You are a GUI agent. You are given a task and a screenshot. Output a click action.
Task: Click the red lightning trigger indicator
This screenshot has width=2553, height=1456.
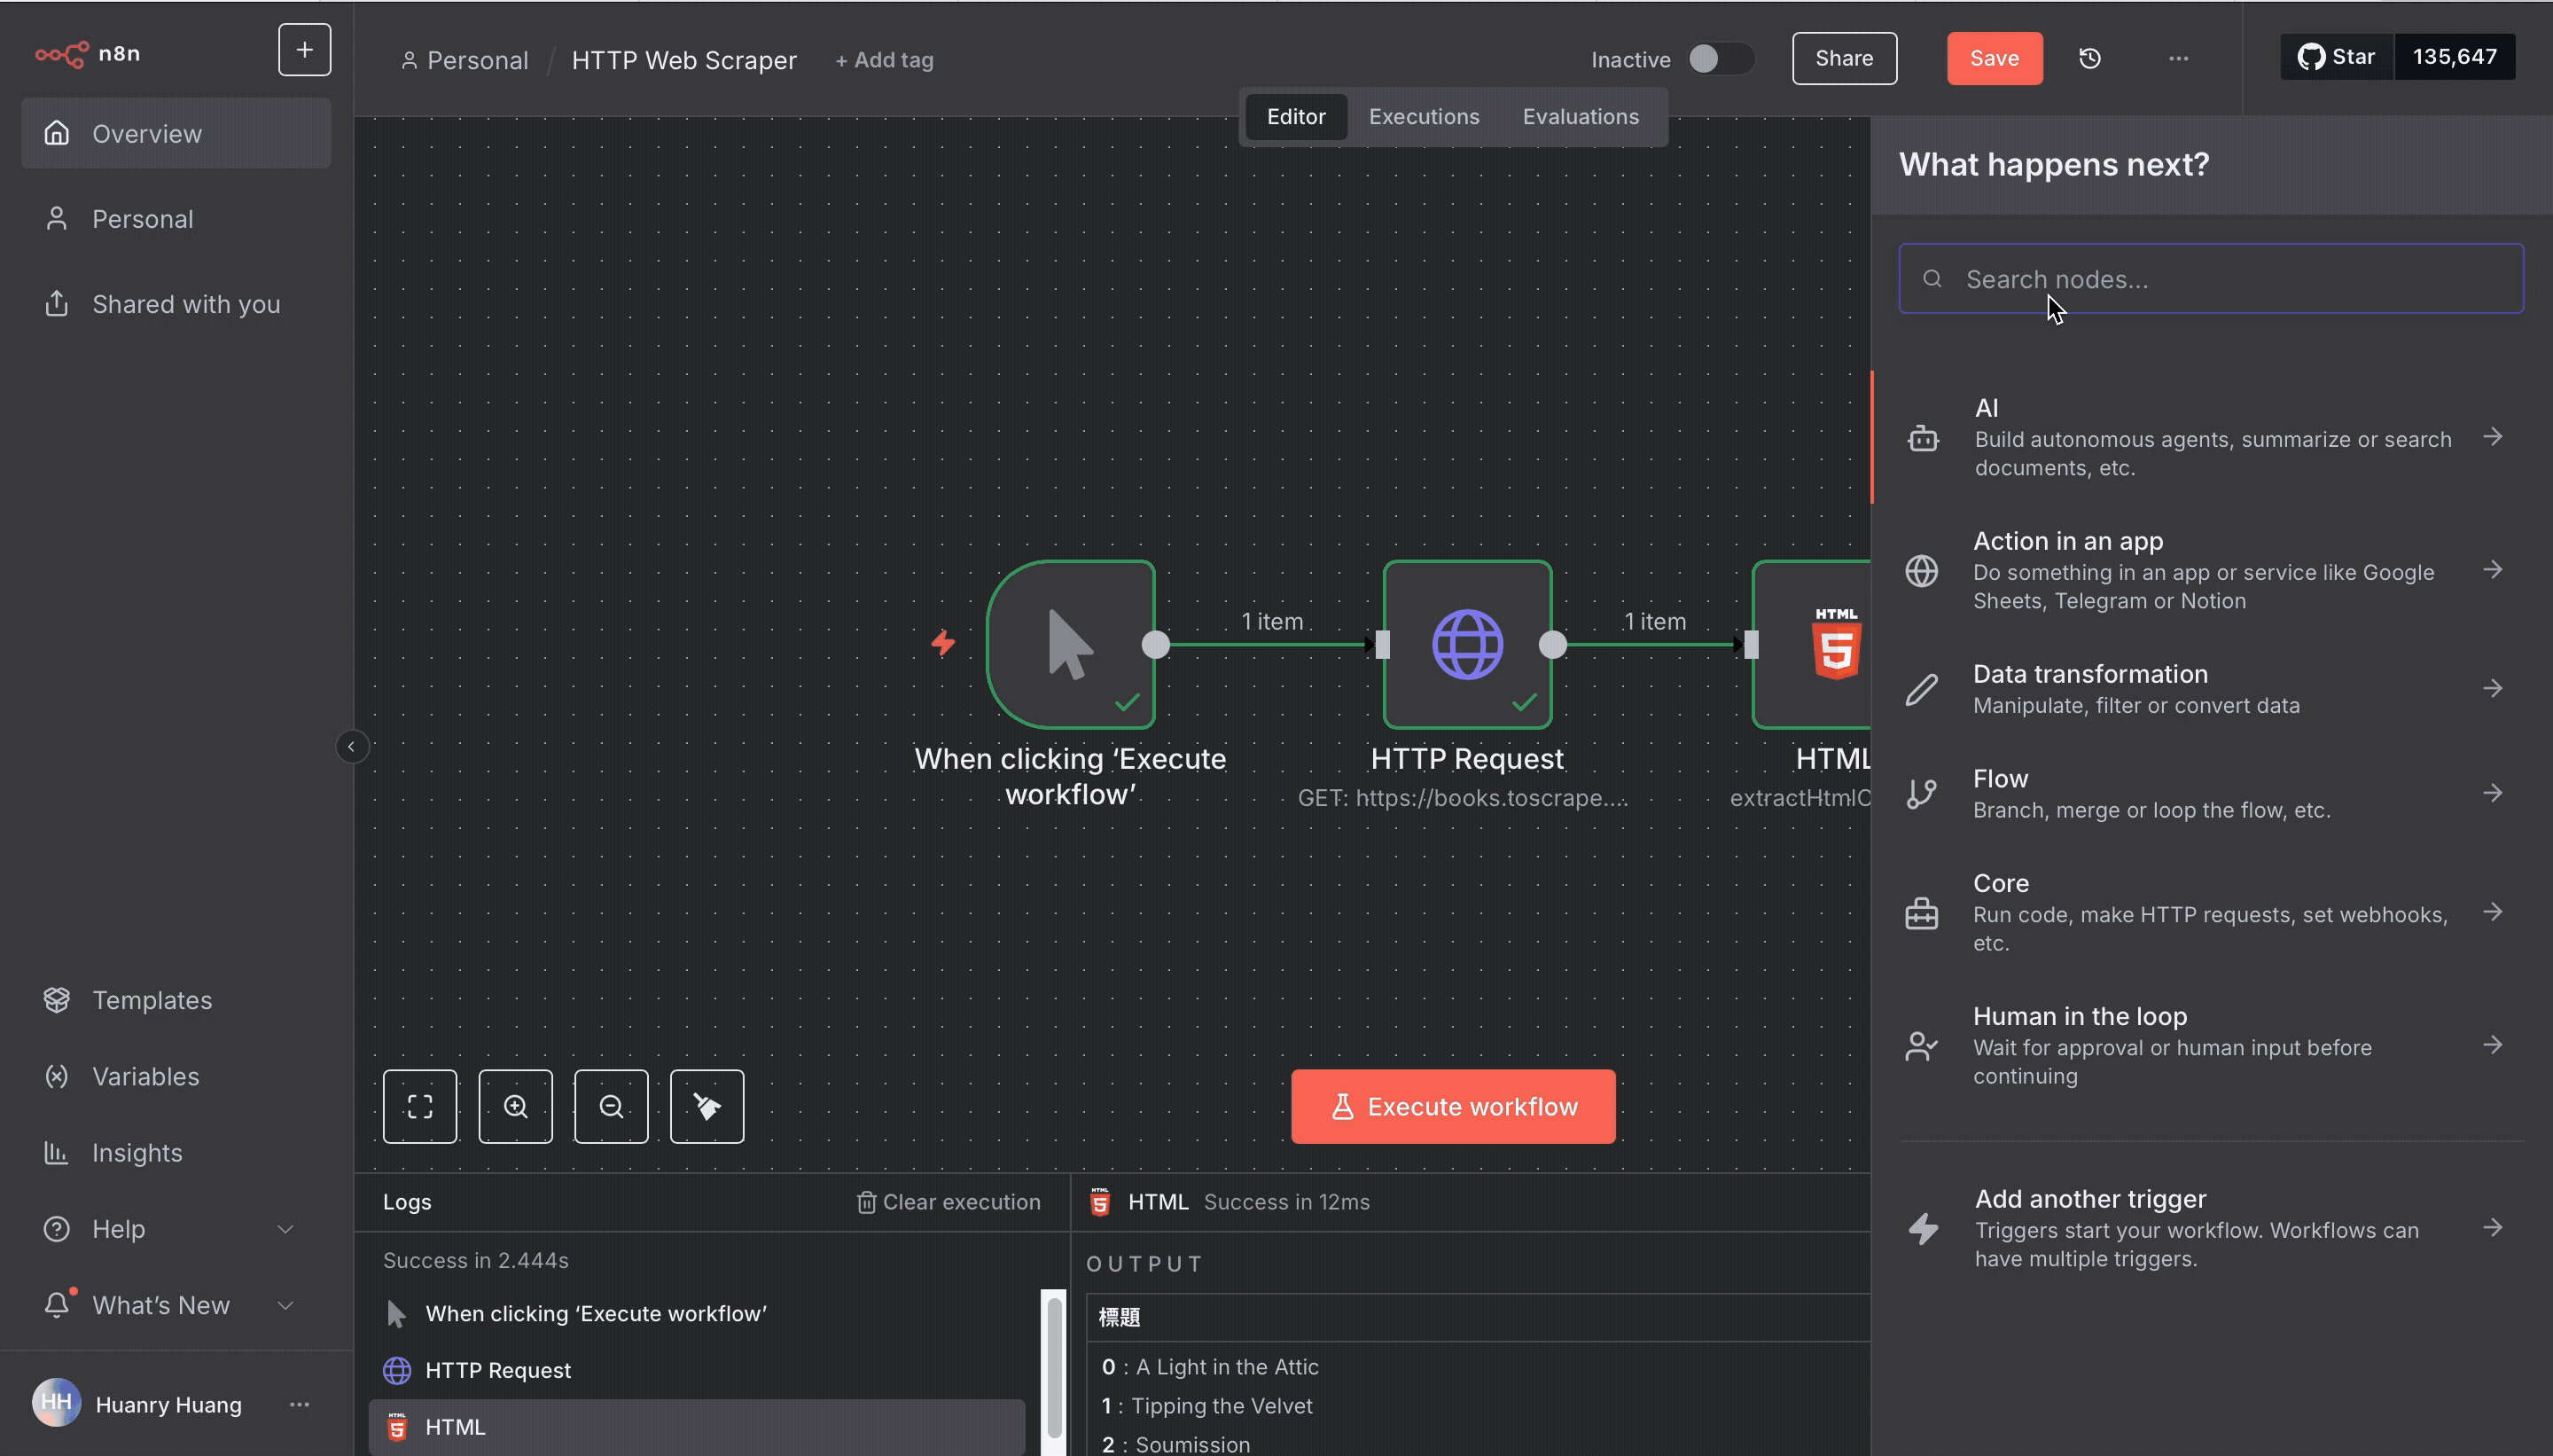pyautogui.click(x=942, y=642)
